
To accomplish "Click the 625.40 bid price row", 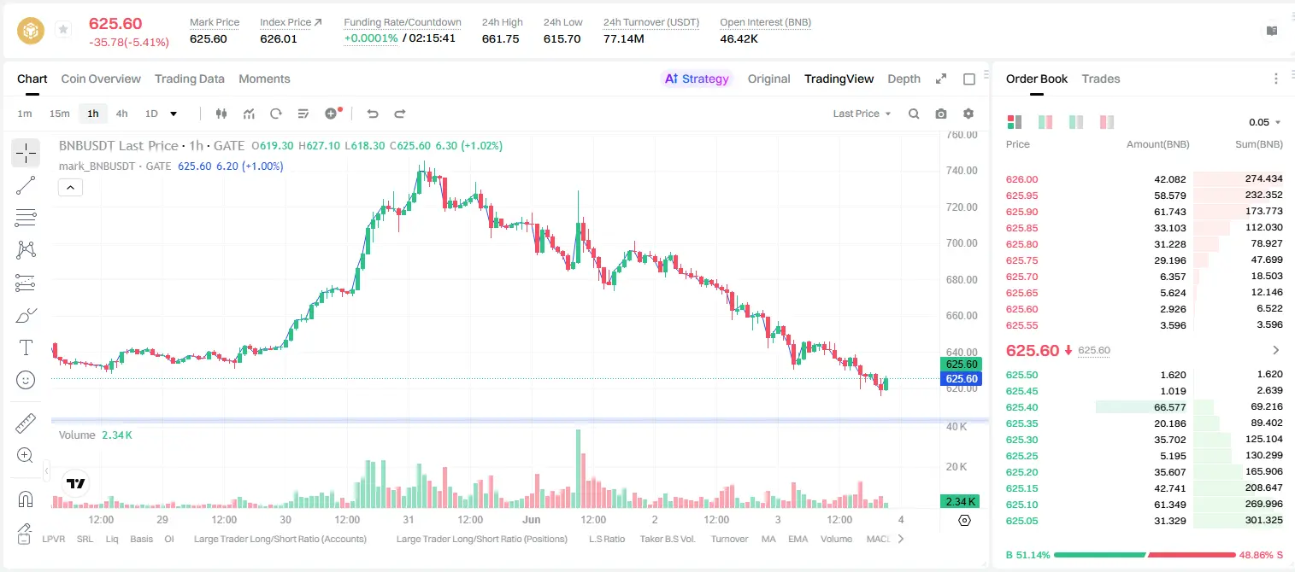I will (1145, 407).
